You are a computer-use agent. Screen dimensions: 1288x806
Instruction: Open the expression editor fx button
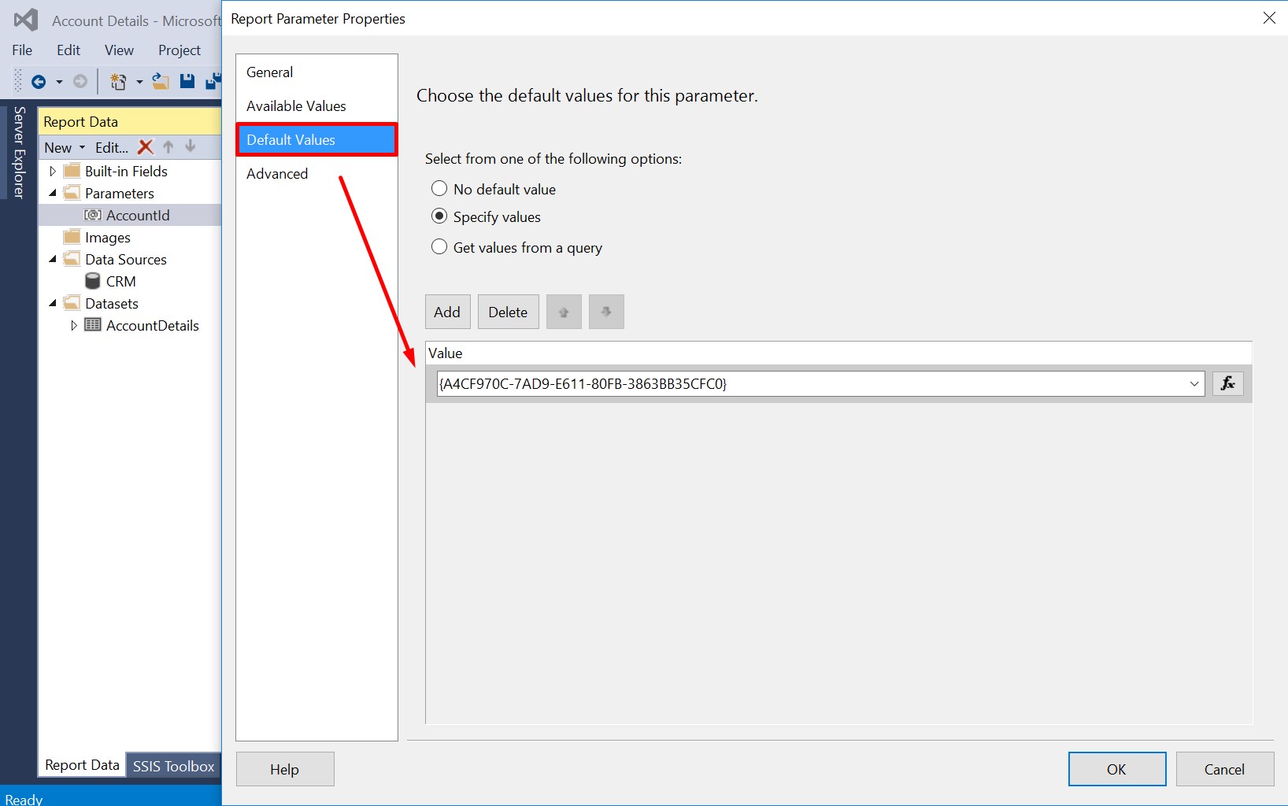[1227, 383]
